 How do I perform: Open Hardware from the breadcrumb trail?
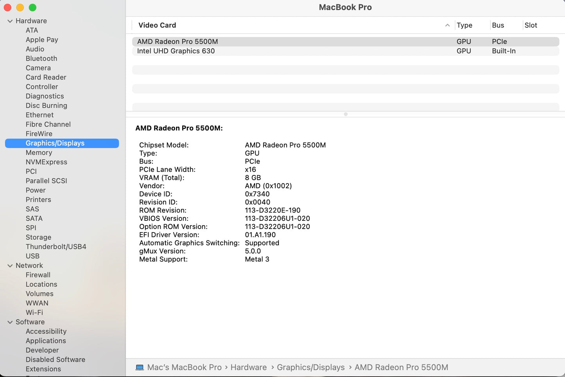[248, 367]
